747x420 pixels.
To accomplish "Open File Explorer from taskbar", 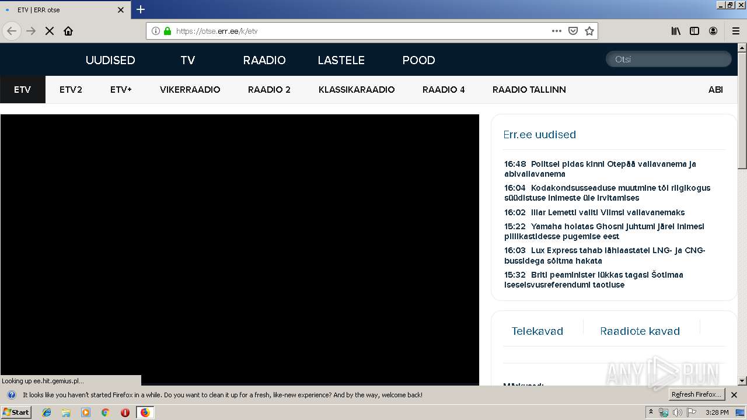I will tap(66, 412).
